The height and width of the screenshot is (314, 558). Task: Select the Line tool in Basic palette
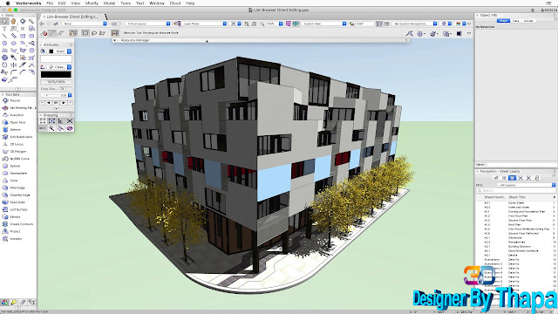click(4, 36)
